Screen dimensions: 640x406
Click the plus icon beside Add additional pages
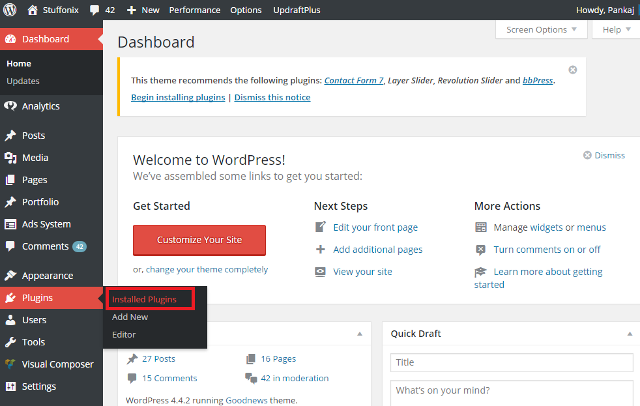321,250
